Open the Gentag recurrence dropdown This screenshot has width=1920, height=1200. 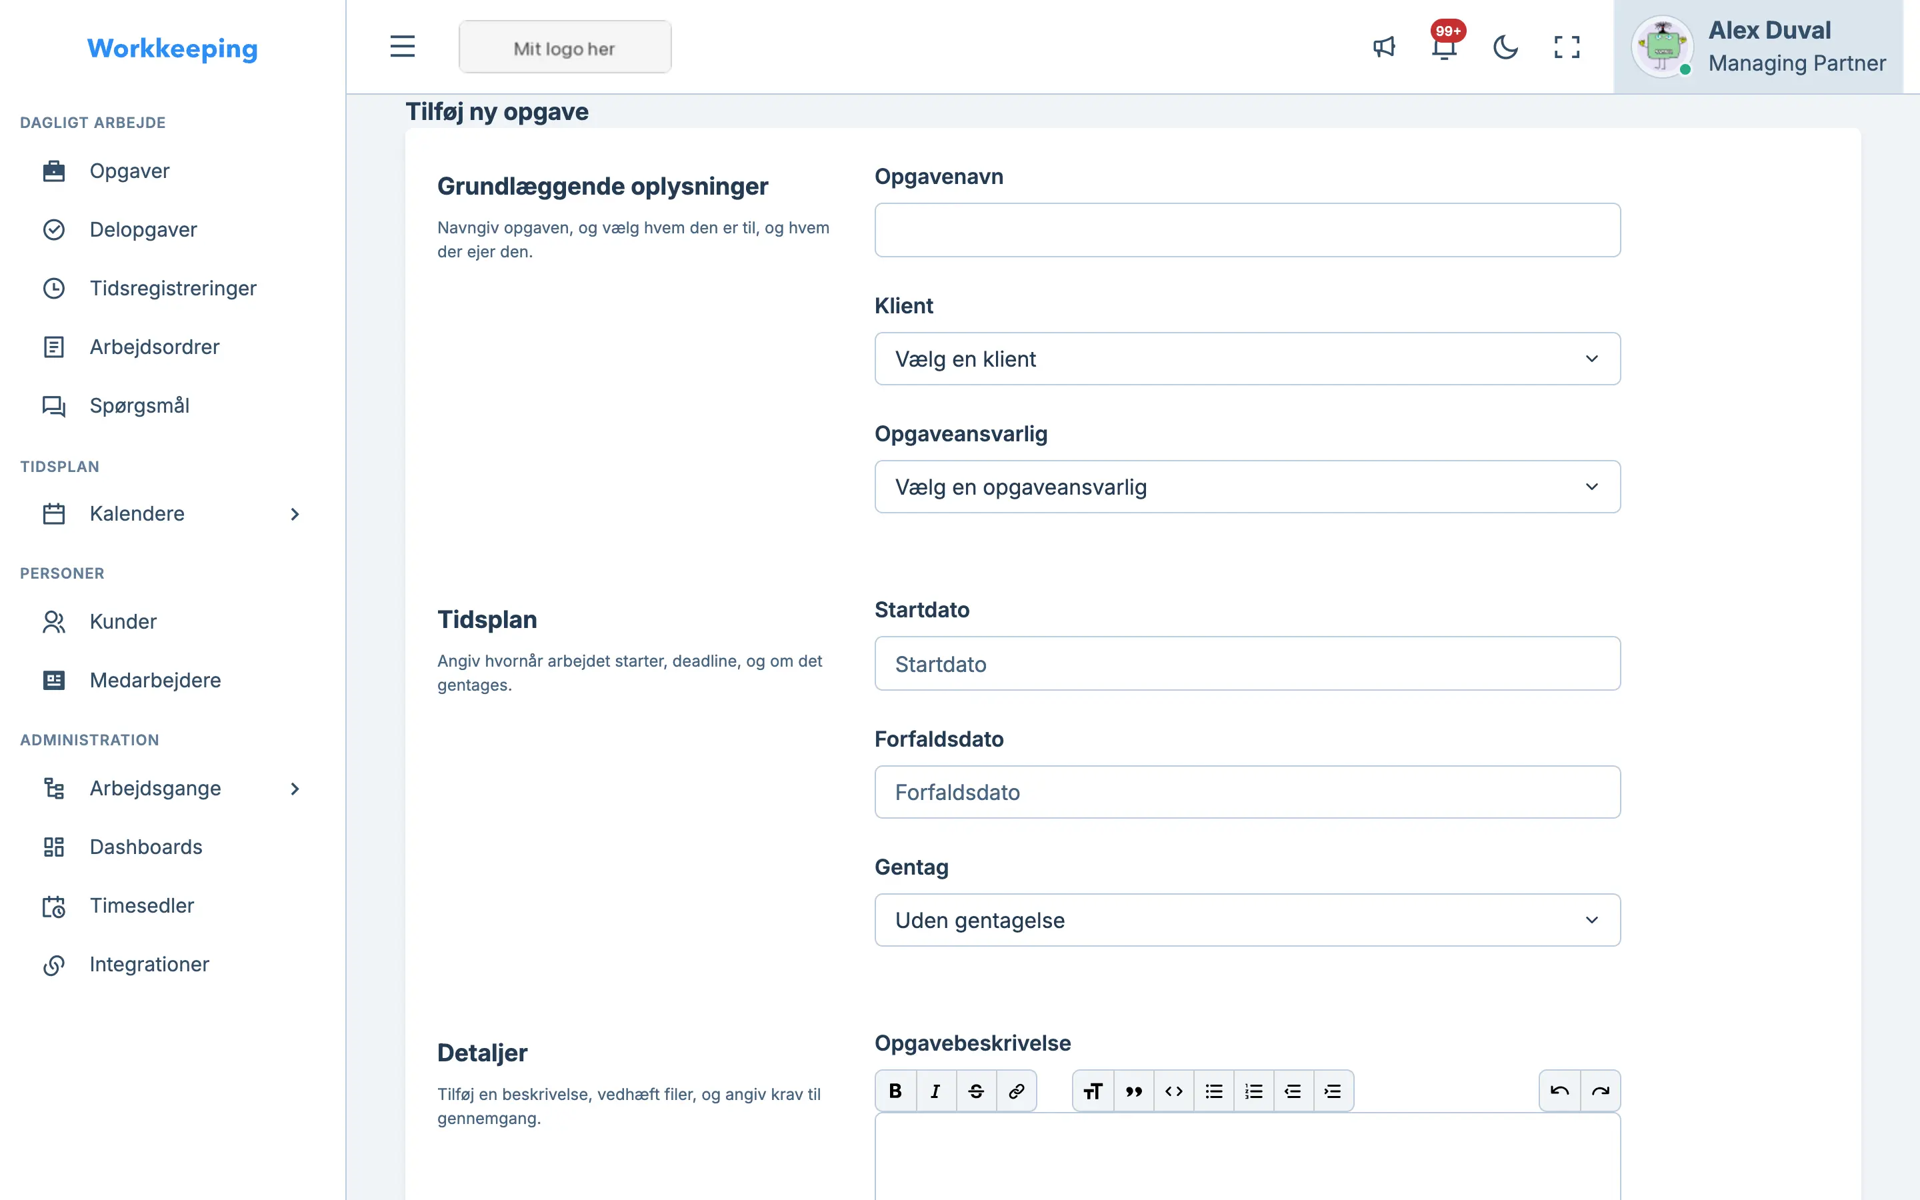pyautogui.click(x=1247, y=920)
